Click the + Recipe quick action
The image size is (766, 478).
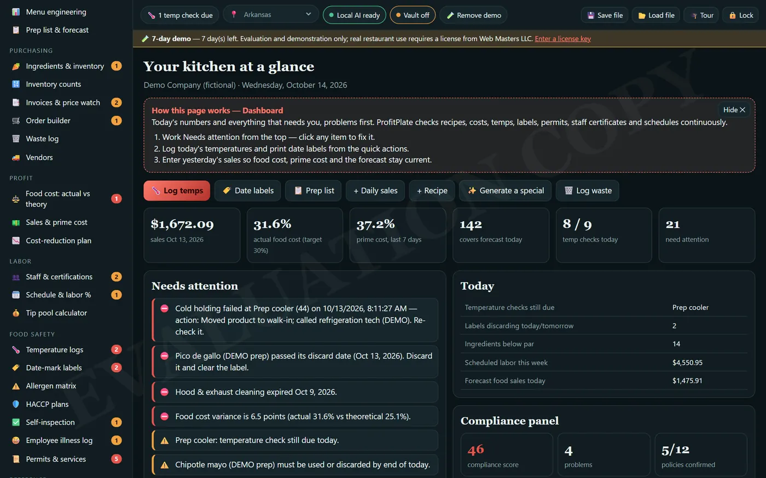click(x=432, y=191)
